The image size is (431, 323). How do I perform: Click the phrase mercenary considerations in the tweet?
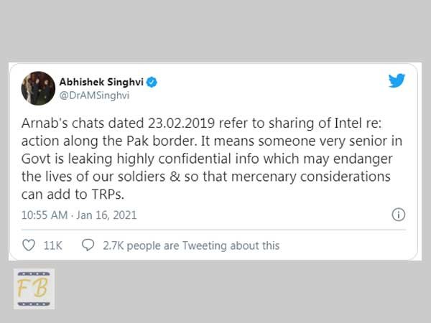[311, 177]
